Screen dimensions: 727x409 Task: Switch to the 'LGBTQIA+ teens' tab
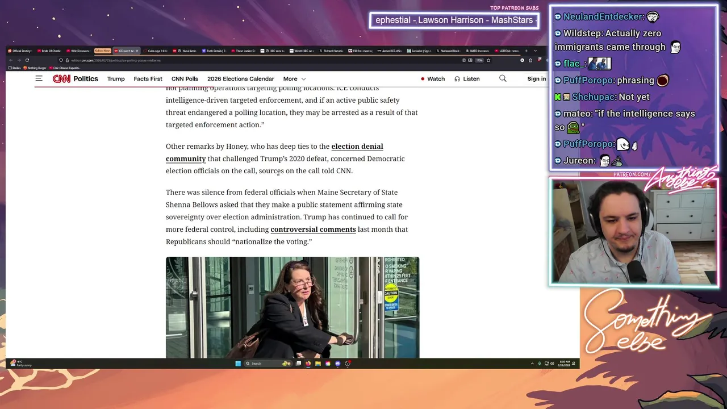pos(507,51)
